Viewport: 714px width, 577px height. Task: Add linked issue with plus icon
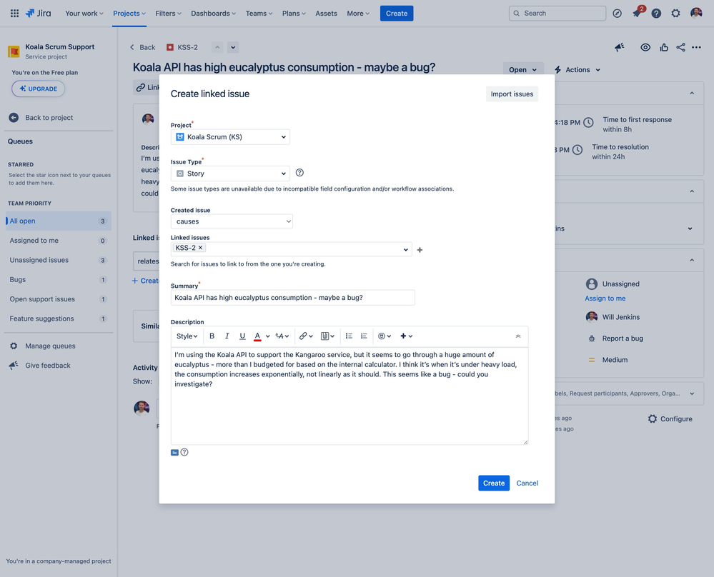pos(420,250)
